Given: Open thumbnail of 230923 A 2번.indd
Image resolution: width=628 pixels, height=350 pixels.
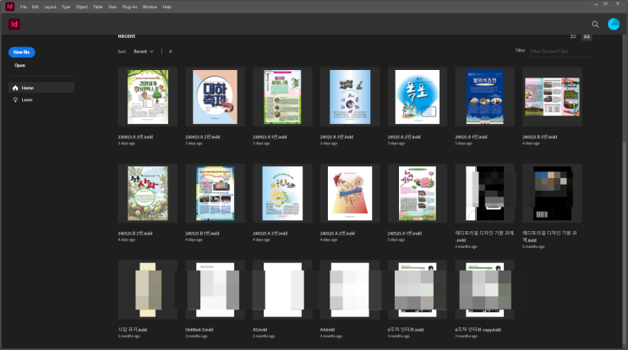Looking at the screenshot, I should [x=215, y=97].
